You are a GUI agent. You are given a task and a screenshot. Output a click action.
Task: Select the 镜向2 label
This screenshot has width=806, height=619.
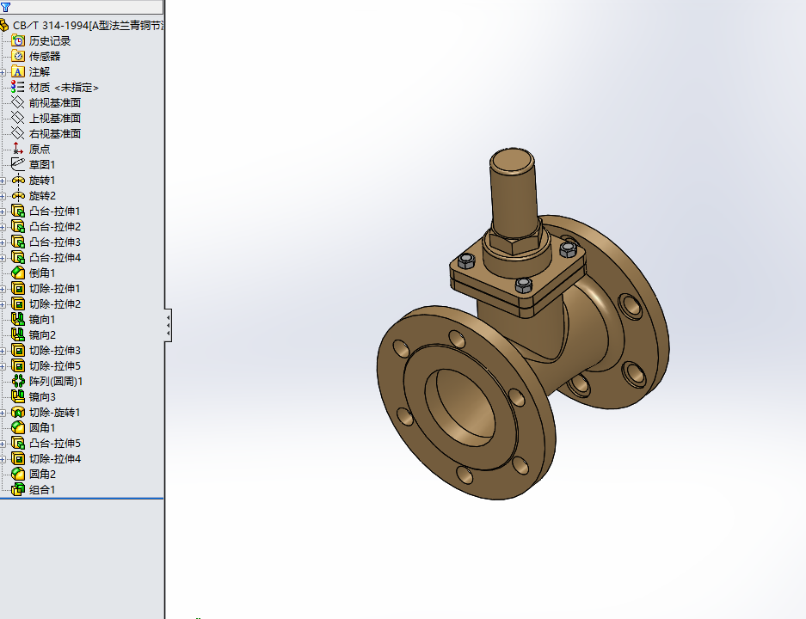coord(42,335)
